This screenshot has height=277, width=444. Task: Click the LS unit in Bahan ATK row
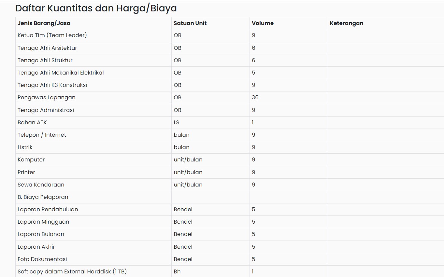coord(177,122)
